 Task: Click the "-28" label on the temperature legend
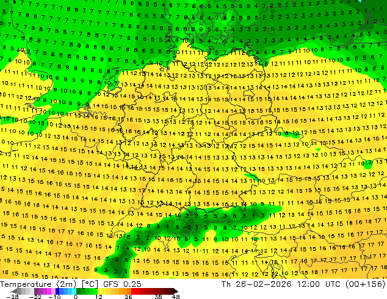pyautogui.click(x=12, y=297)
